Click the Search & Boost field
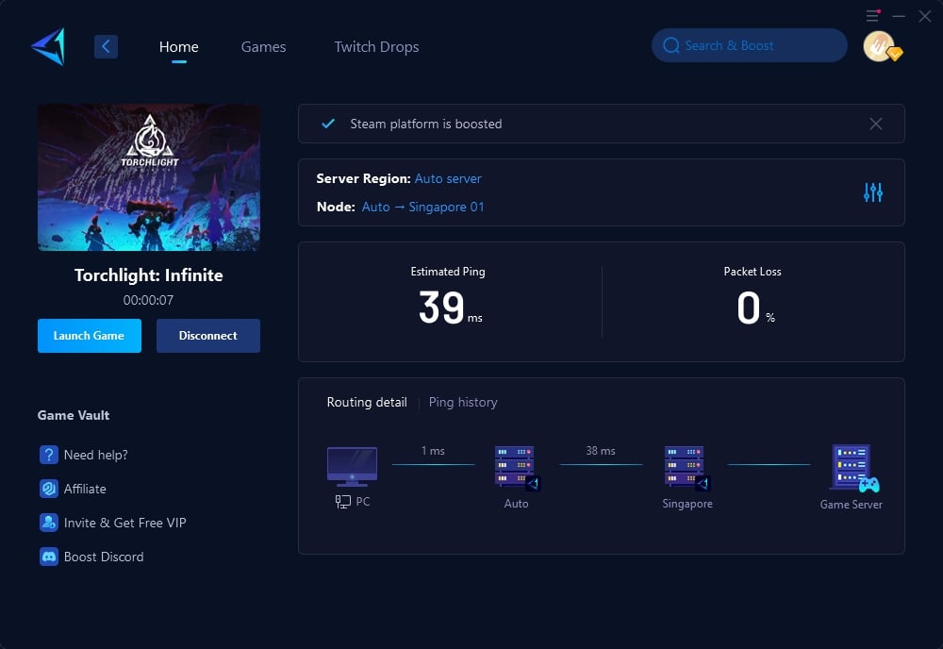The image size is (943, 649). tap(750, 45)
